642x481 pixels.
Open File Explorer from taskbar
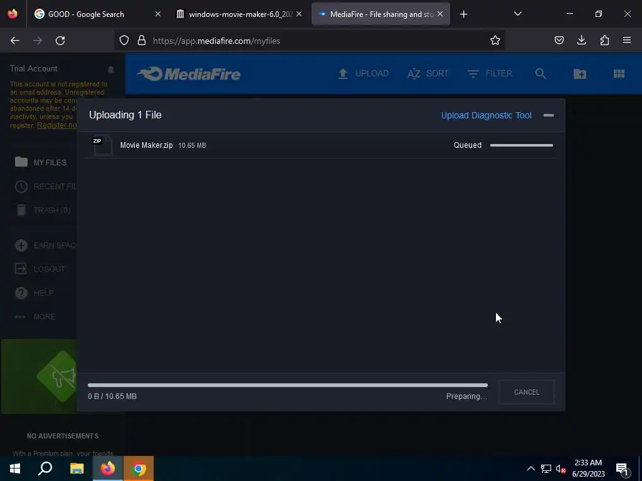[x=76, y=468]
